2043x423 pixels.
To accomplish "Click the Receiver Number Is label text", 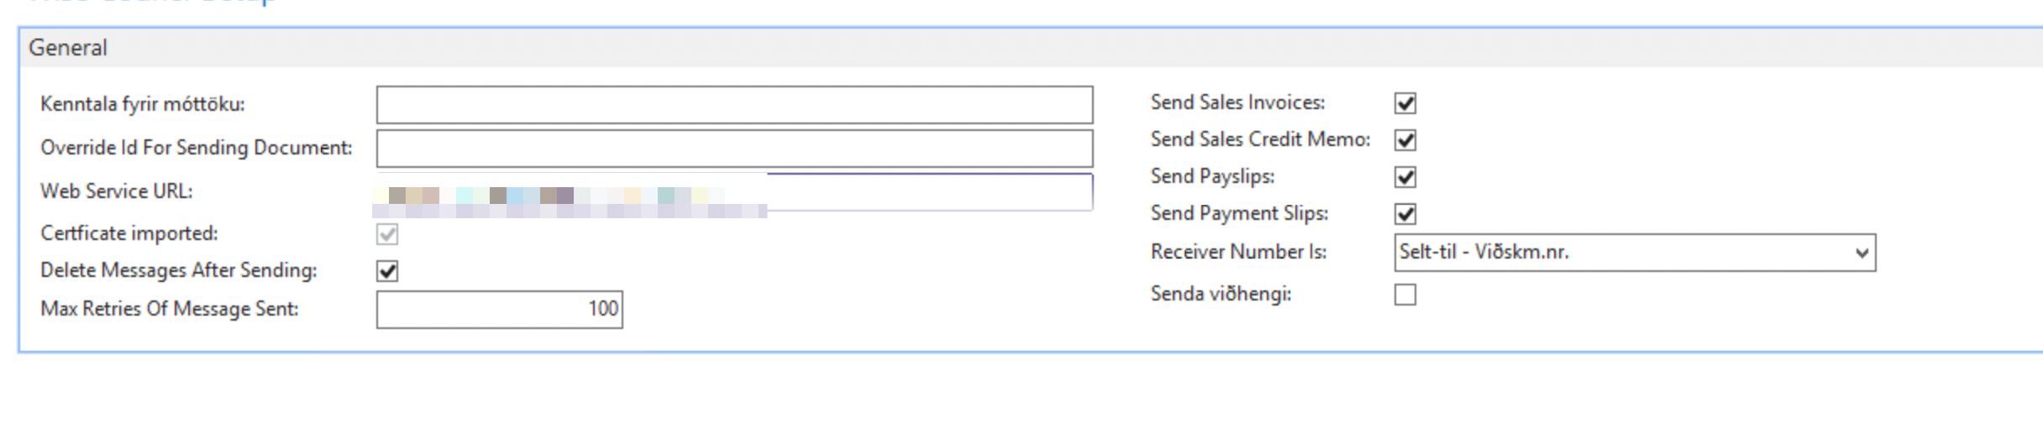I will point(1238,253).
